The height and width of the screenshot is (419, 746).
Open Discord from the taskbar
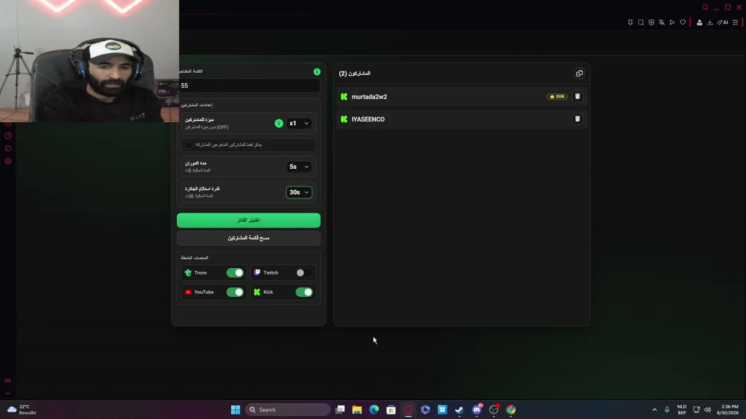click(477, 410)
